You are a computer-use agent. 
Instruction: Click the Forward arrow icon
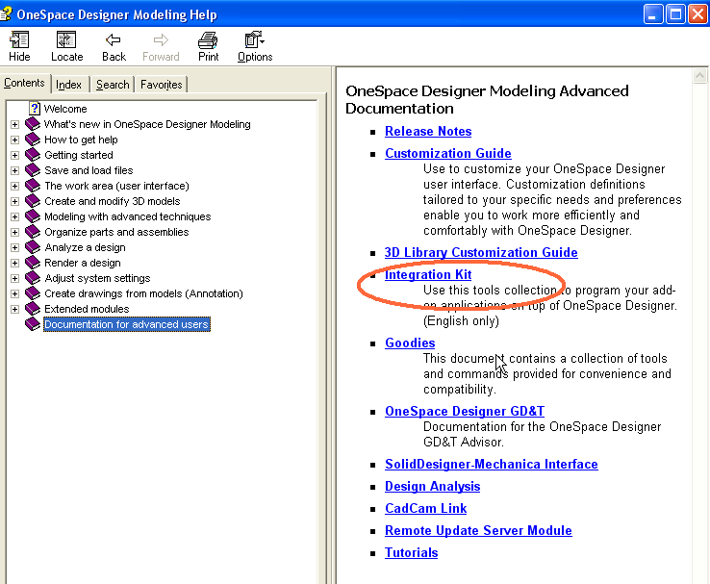tap(161, 40)
